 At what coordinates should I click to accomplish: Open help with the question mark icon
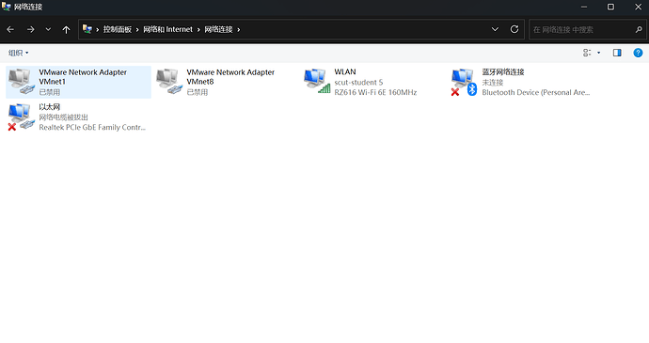[638, 53]
